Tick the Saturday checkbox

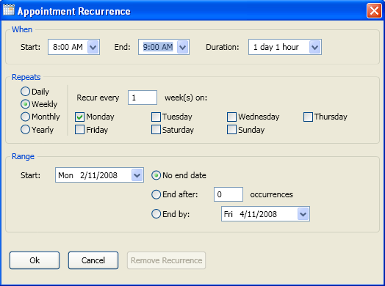(156, 130)
